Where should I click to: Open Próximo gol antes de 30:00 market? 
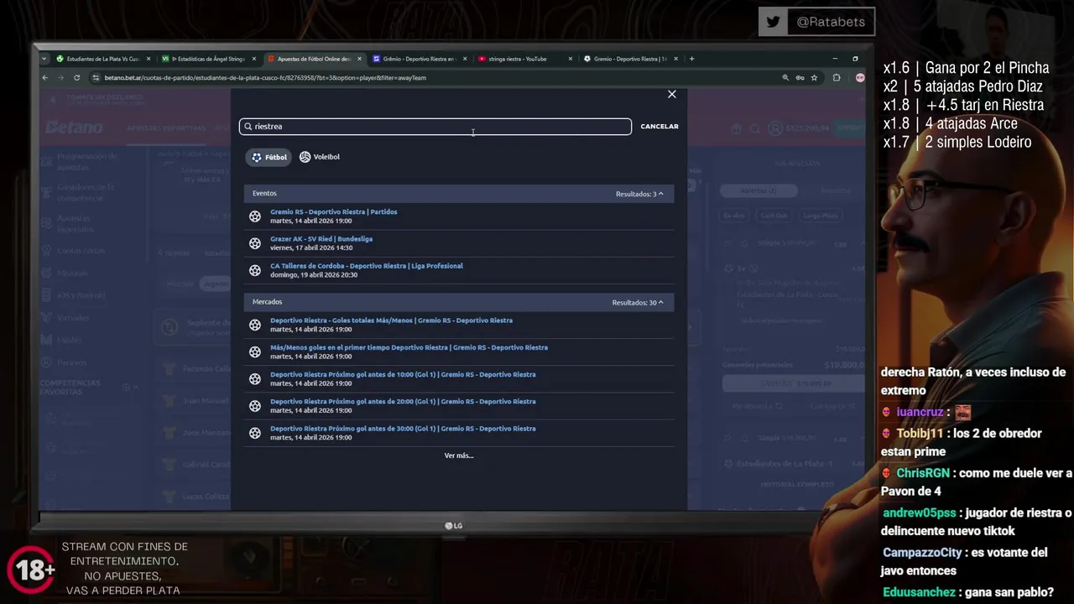point(403,428)
